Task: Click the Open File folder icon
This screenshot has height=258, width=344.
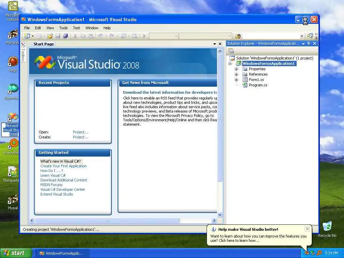Action: click(50, 36)
